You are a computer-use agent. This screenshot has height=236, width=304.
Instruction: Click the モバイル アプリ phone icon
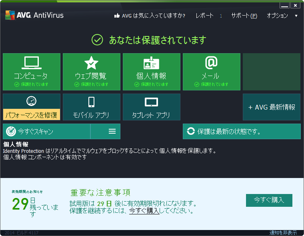click(91, 102)
